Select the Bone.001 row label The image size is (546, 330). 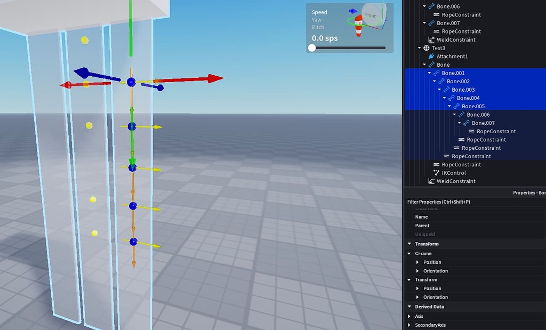453,73
